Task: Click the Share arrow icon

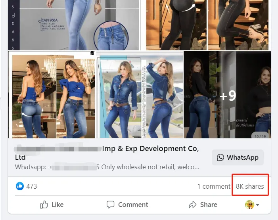Action: (x=193, y=205)
